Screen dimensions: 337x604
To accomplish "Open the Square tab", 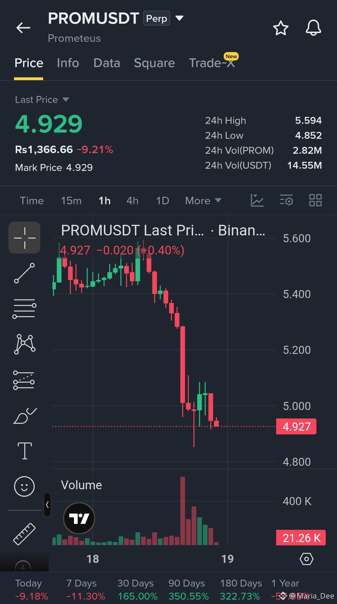I will coord(154,63).
